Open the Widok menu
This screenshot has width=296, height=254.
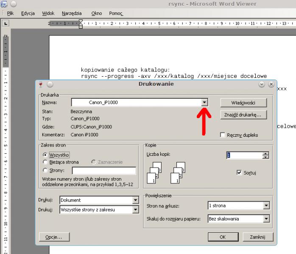pyautogui.click(x=48, y=13)
